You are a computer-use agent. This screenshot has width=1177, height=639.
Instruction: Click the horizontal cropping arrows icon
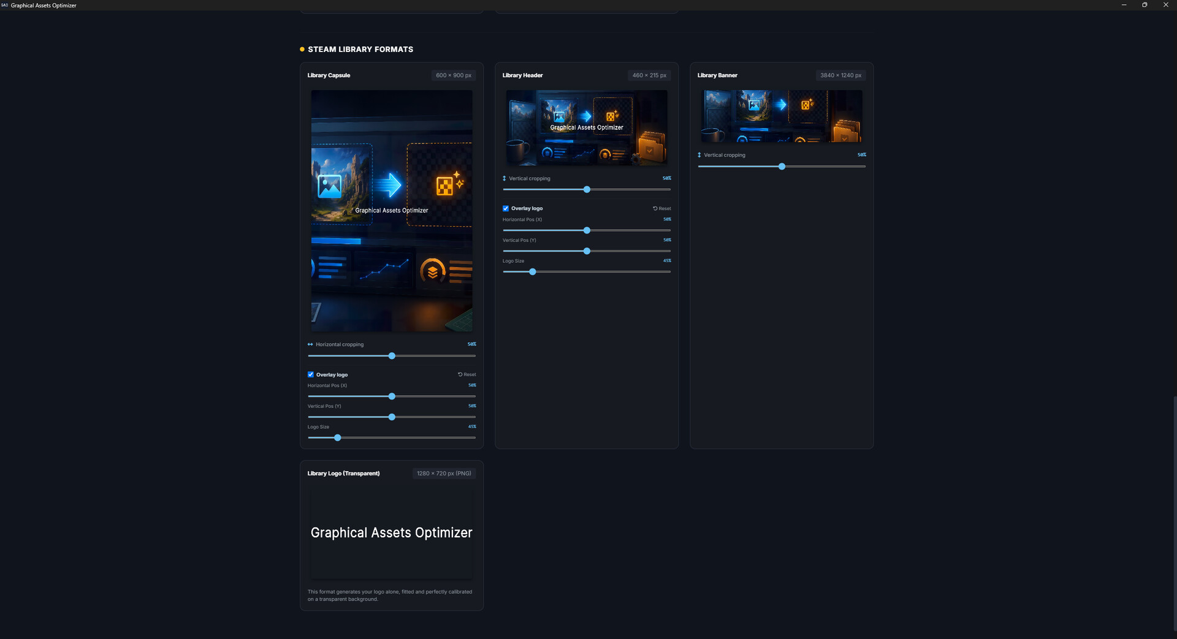tap(310, 344)
